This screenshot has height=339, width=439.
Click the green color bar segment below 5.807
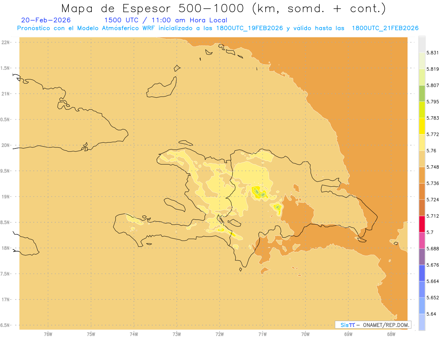click(422, 93)
